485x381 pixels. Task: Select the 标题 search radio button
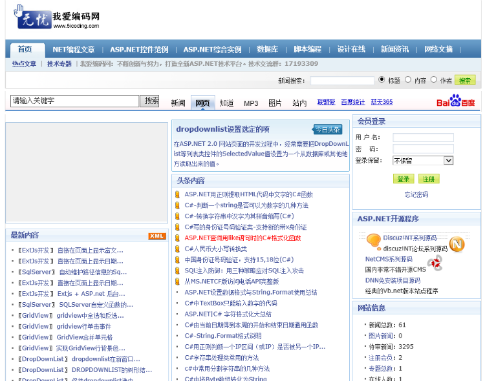[x=382, y=79]
